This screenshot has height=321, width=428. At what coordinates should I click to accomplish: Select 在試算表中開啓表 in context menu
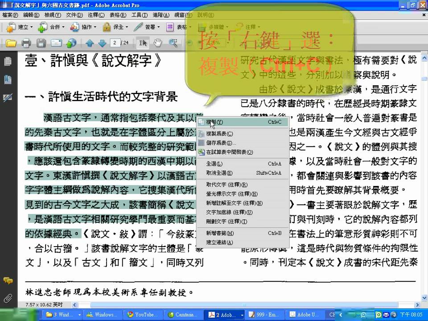(243, 152)
